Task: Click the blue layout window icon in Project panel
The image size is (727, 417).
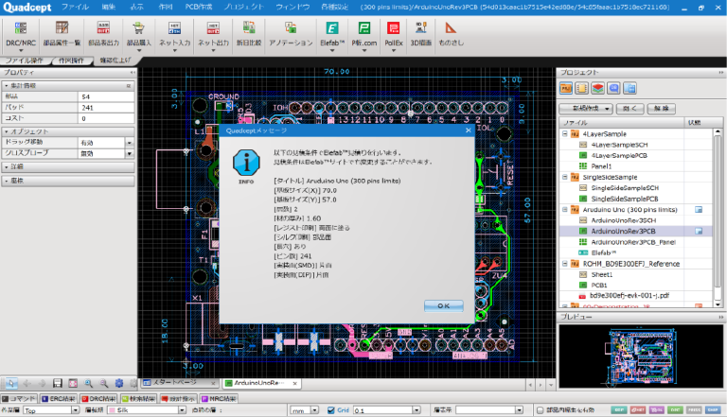Action: [x=629, y=88]
